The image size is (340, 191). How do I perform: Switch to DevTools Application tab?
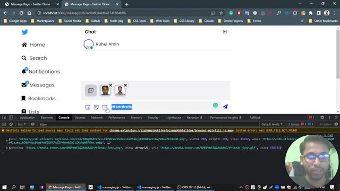click(27, 118)
